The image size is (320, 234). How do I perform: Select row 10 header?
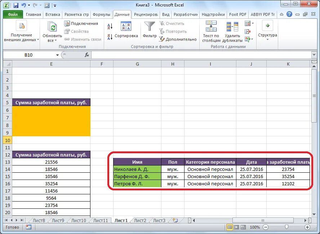pyautogui.click(x=7, y=140)
